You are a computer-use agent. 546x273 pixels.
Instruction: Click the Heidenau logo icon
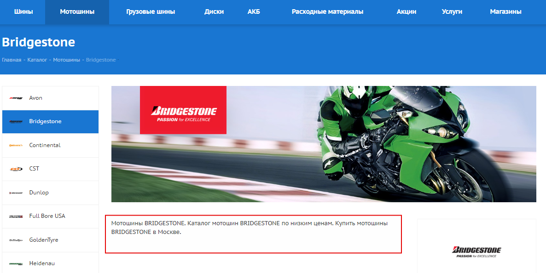pos(16,264)
